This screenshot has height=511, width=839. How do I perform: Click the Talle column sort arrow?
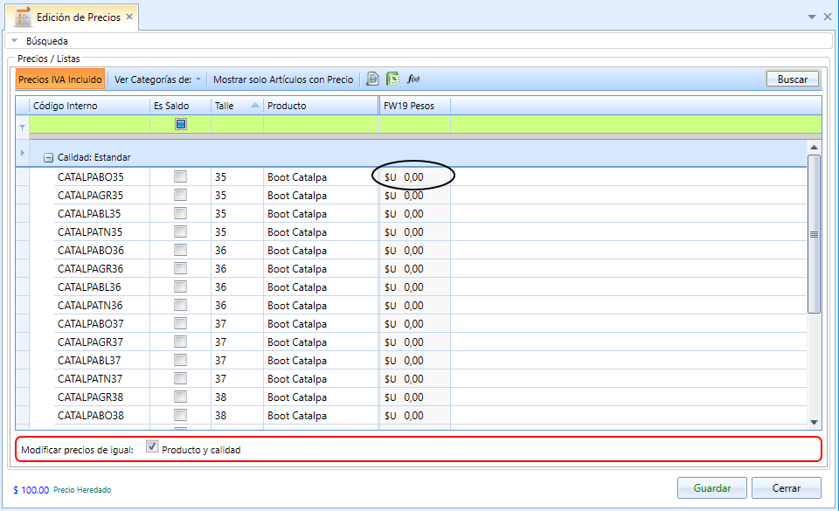pyautogui.click(x=255, y=106)
